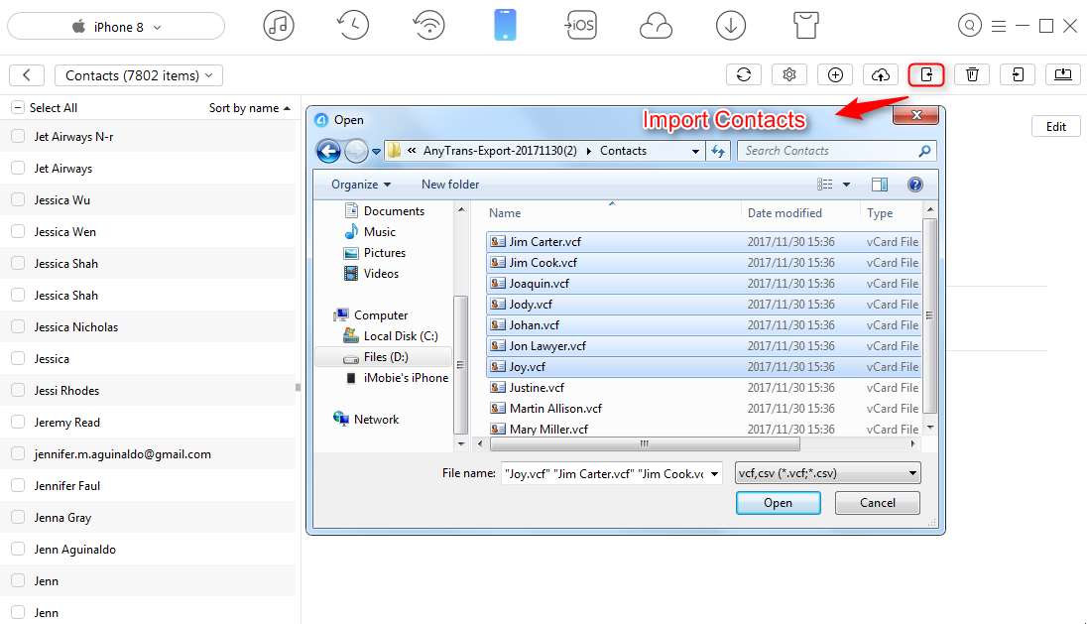The width and height of the screenshot is (1087, 624).
Task: Check the Jeremy Read contact checkbox
Action: [18, 423]
